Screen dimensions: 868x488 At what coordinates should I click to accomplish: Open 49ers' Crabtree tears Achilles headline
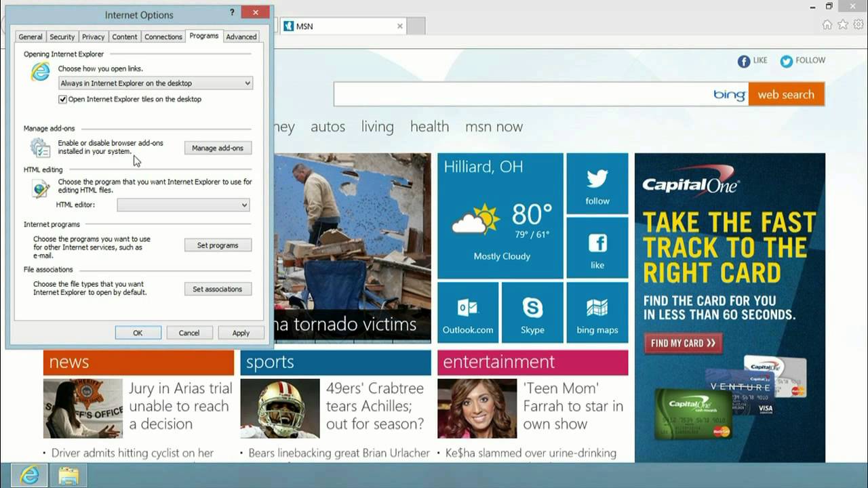pos(375,406)
